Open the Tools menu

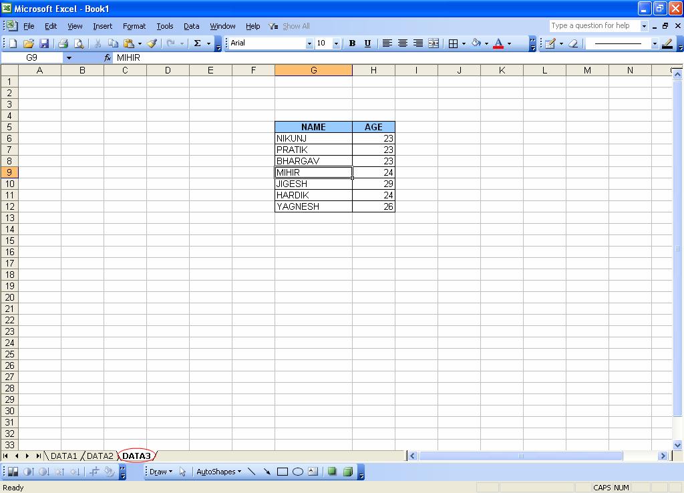[x=165, y=26]
